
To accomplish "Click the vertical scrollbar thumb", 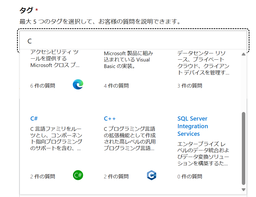I will [243, 148].
